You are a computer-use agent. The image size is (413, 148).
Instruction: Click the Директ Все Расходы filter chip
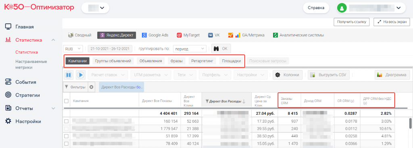pos(121,87)
